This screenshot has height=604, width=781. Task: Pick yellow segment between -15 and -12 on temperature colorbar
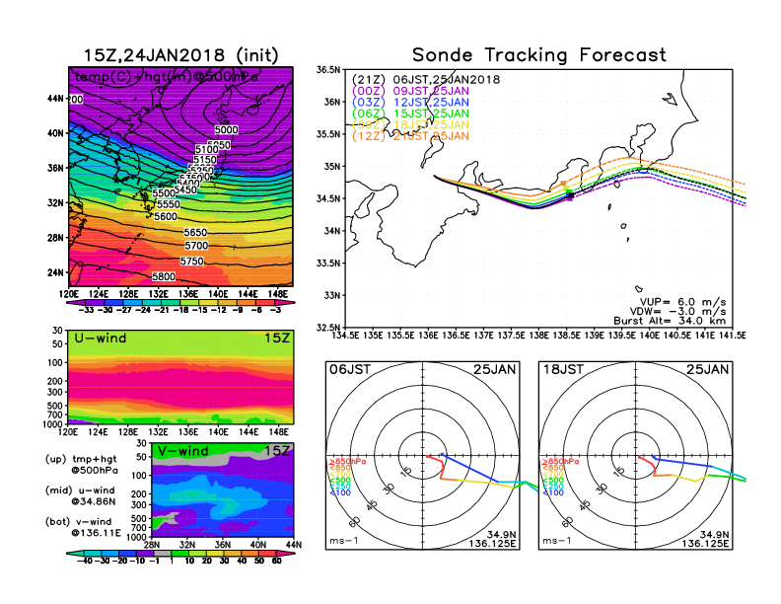click(x=208, y=302)
